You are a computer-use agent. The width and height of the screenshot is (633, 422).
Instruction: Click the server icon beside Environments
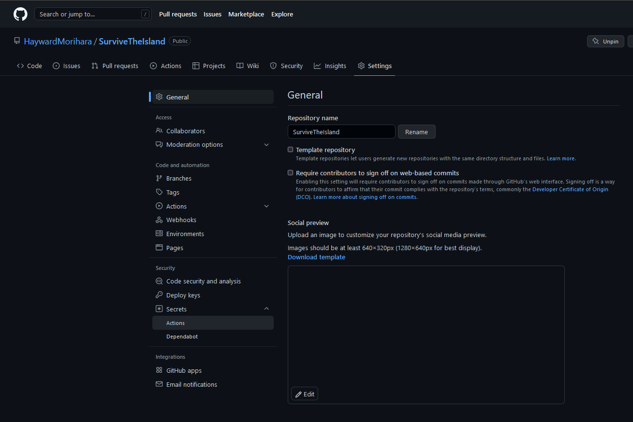(x=159, y=234)
